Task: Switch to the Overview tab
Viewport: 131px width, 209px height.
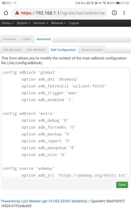Action: point(9,39)
